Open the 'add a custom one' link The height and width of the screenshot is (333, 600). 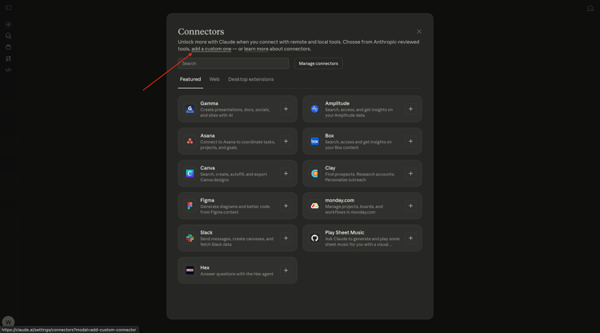(211, 49)
